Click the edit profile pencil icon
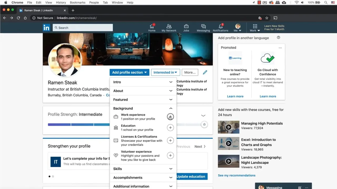Viewport: 337px width, 189px height. click(205, 72)
